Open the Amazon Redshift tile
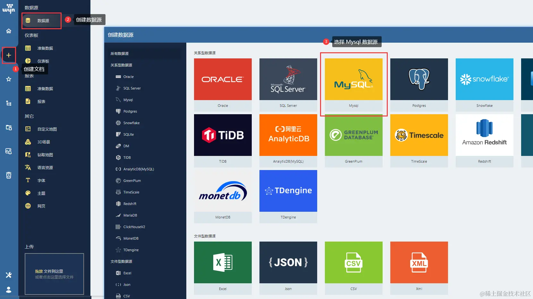The width and height of the screenshot is (533, 299). 485,141
